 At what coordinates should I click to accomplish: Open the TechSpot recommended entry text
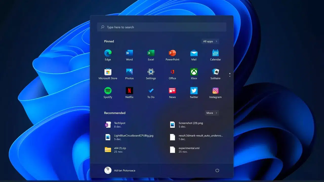[x=120, y=123]
